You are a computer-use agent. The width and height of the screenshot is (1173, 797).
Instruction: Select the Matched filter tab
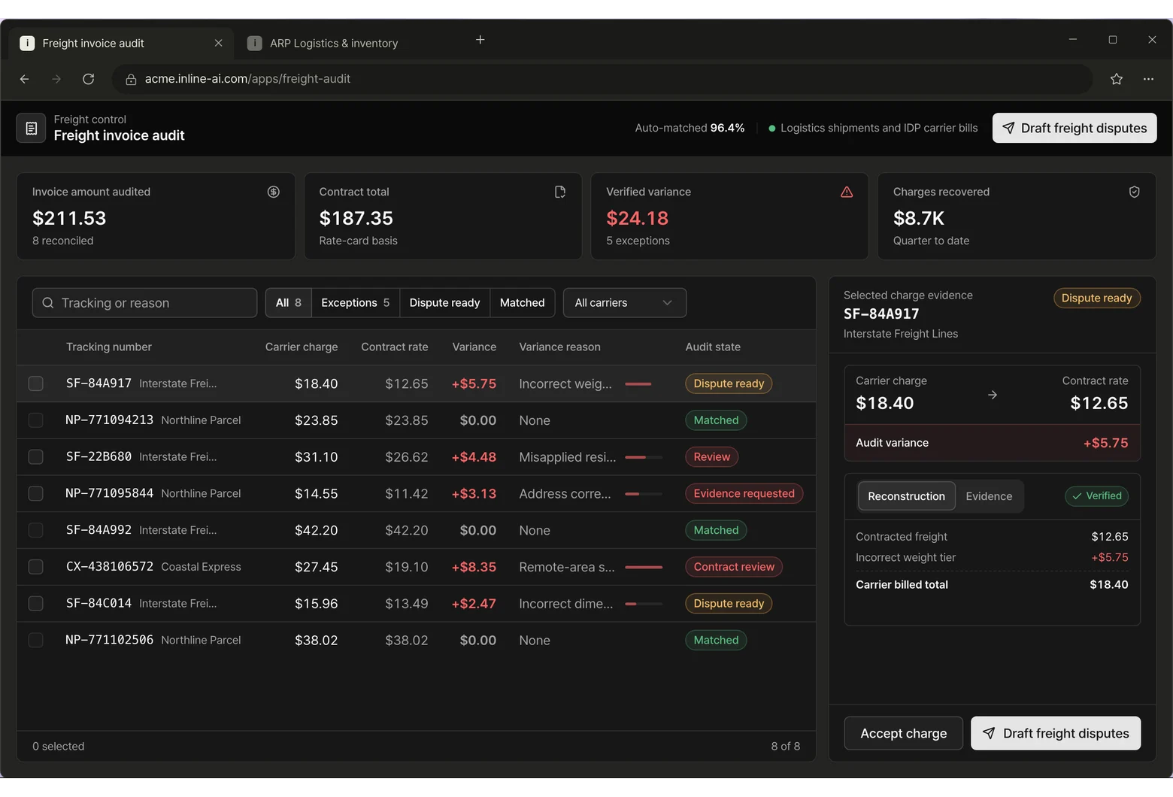pos(523,303)
